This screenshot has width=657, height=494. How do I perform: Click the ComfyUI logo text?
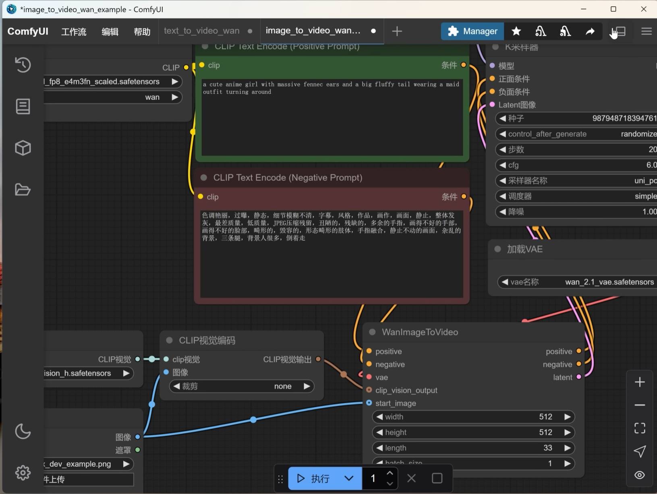28,31
